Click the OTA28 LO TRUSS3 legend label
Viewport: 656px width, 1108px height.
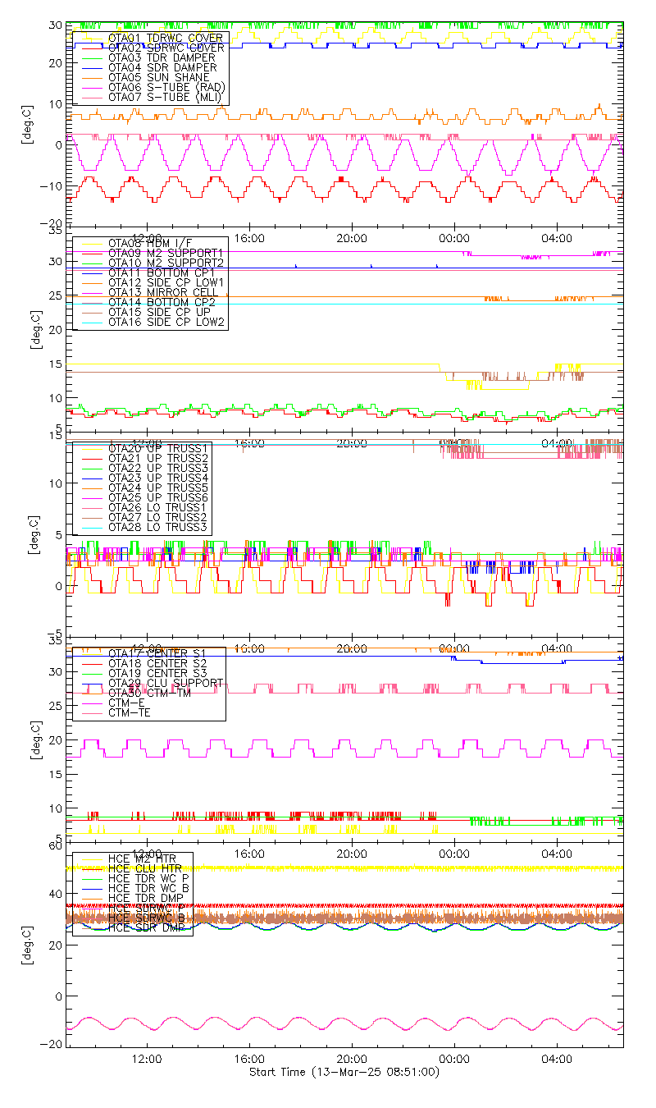pos(158,526)
